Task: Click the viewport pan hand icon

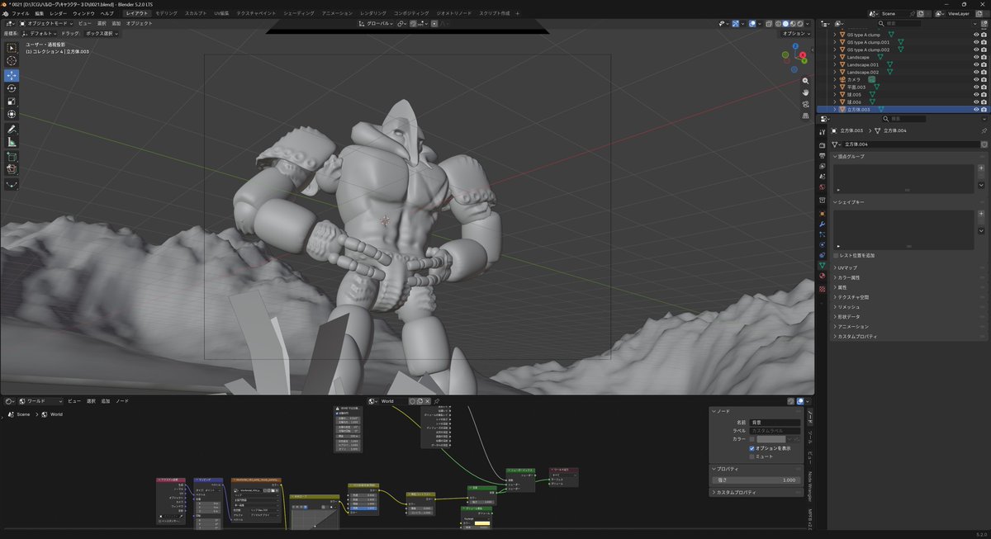Action: pos(806,92)
